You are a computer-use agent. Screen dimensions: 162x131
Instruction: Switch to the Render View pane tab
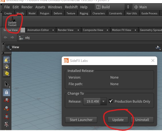66,30
